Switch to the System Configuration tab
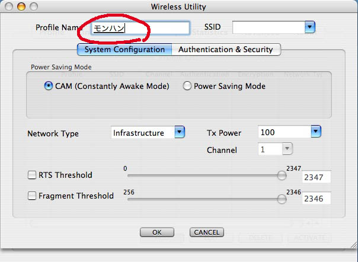This screenshot has width=358, height=262. pyautogui.click(x=124, y=50)
